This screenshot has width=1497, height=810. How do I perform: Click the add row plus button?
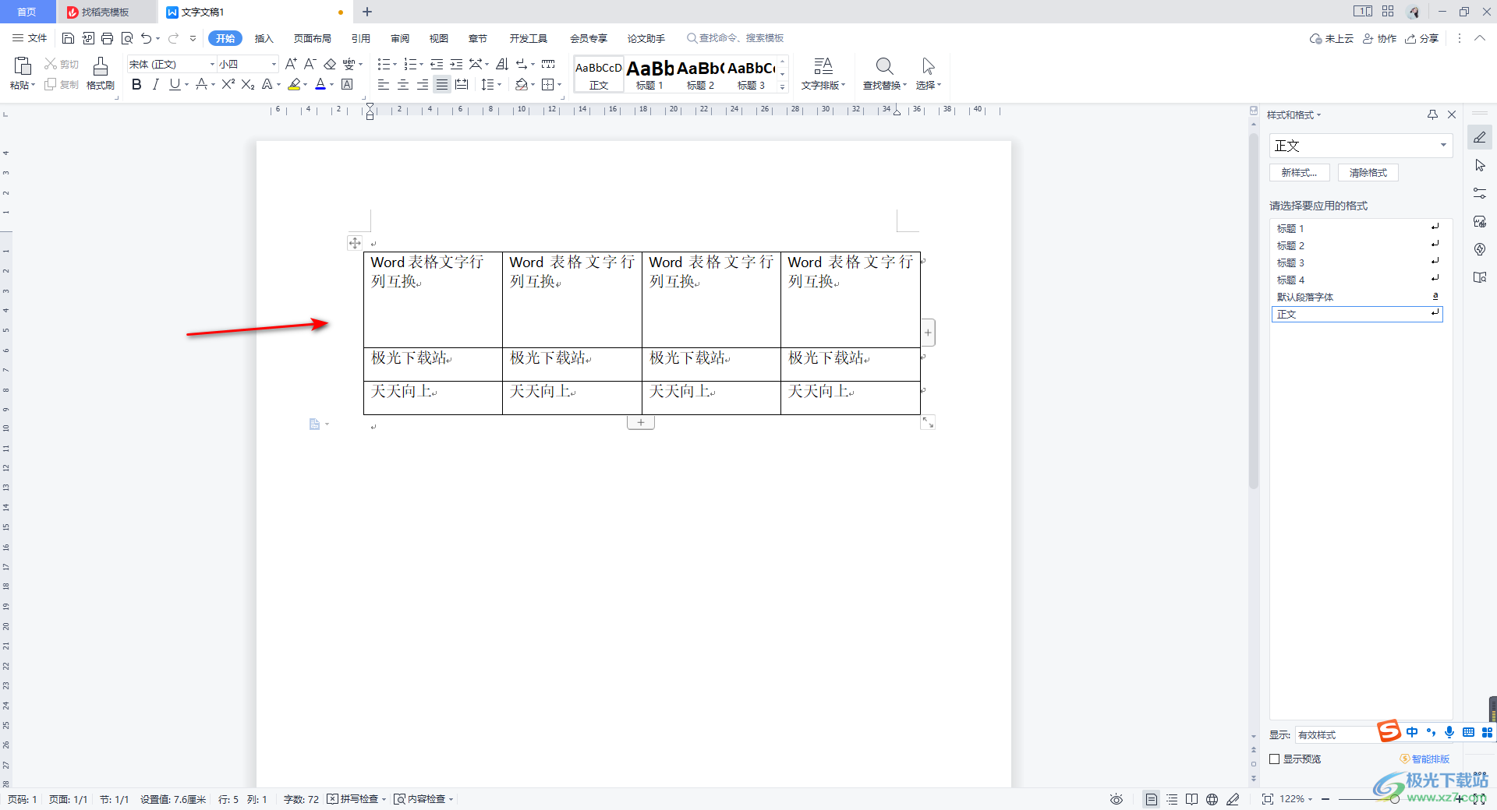[x=641, y=422]
